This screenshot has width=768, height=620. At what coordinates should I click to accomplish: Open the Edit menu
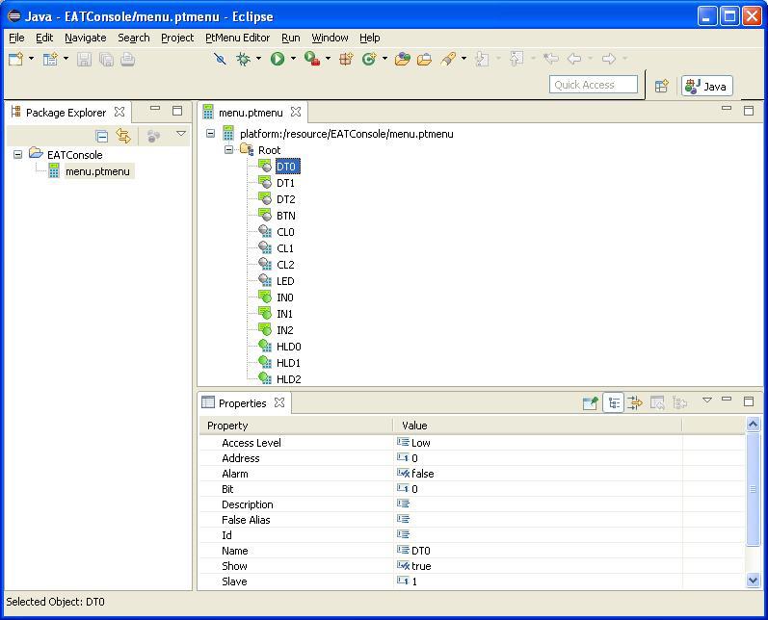coord(44,38)
